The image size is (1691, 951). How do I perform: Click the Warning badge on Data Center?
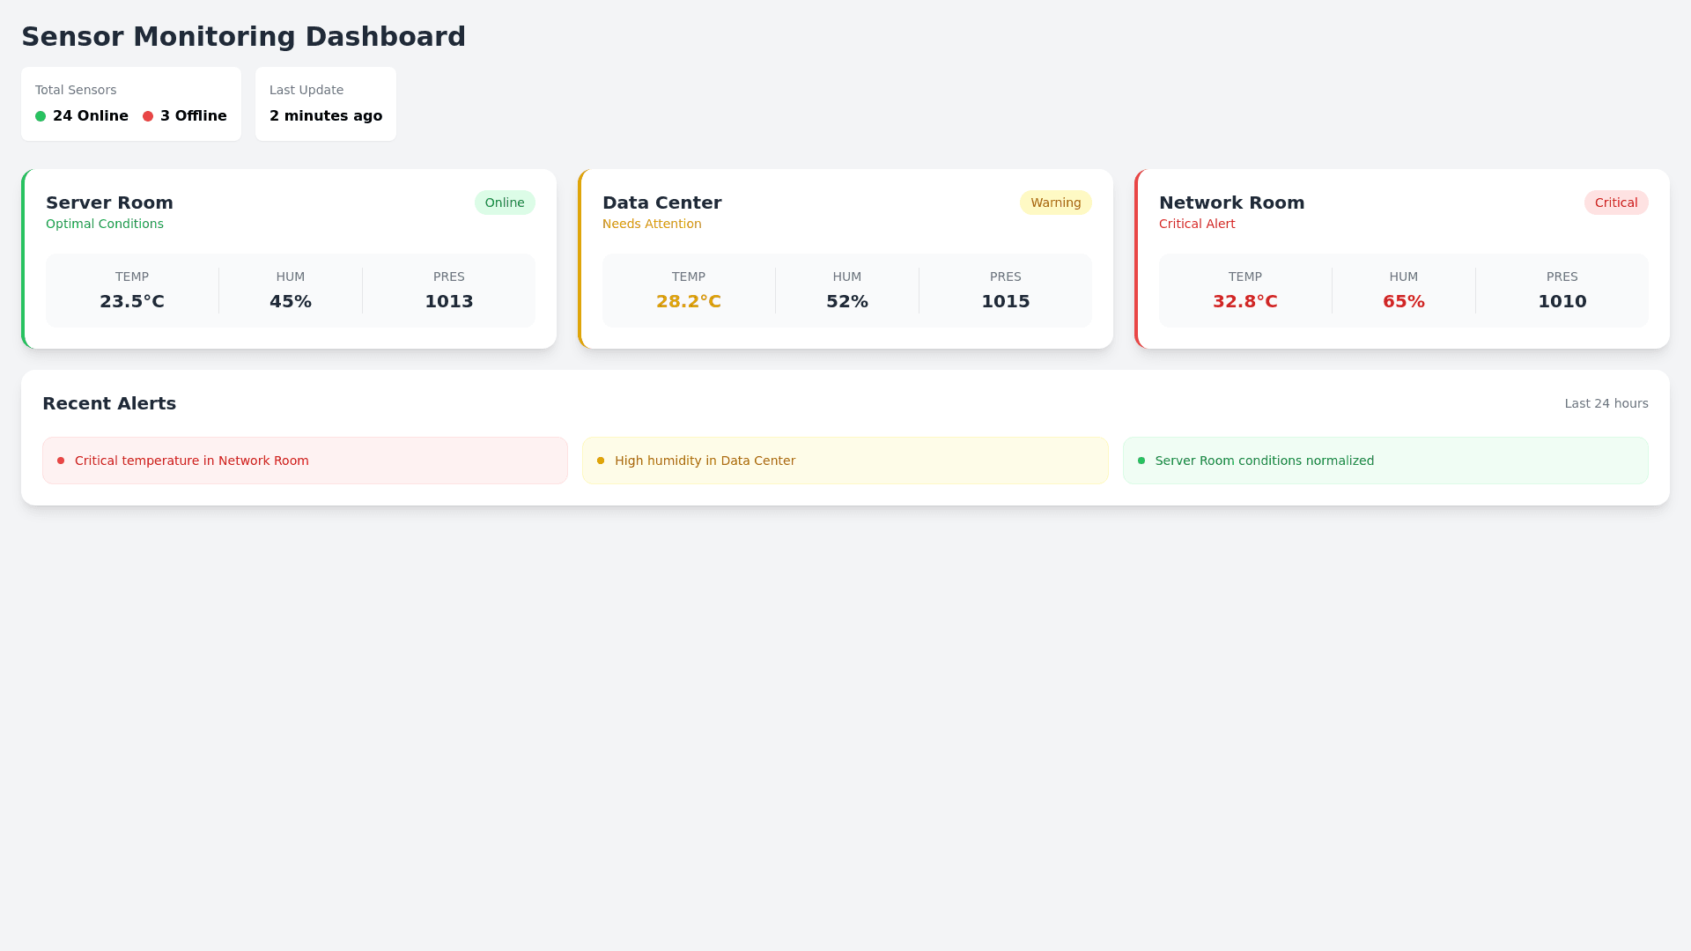point(1055,203)
